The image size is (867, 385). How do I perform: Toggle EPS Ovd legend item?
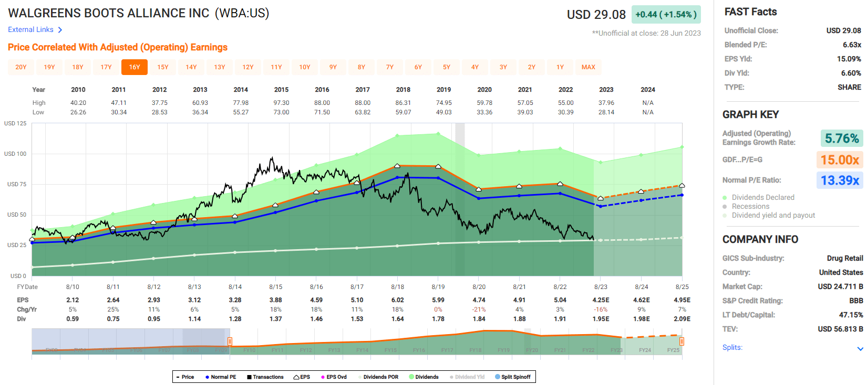pyautogui.click(x=334, y=377)
